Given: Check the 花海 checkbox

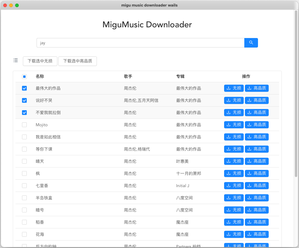Looking at the screenshot, I should pos(24,234).
